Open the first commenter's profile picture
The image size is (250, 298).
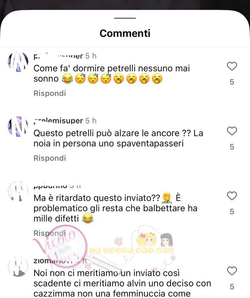click(x=18, y=62)
